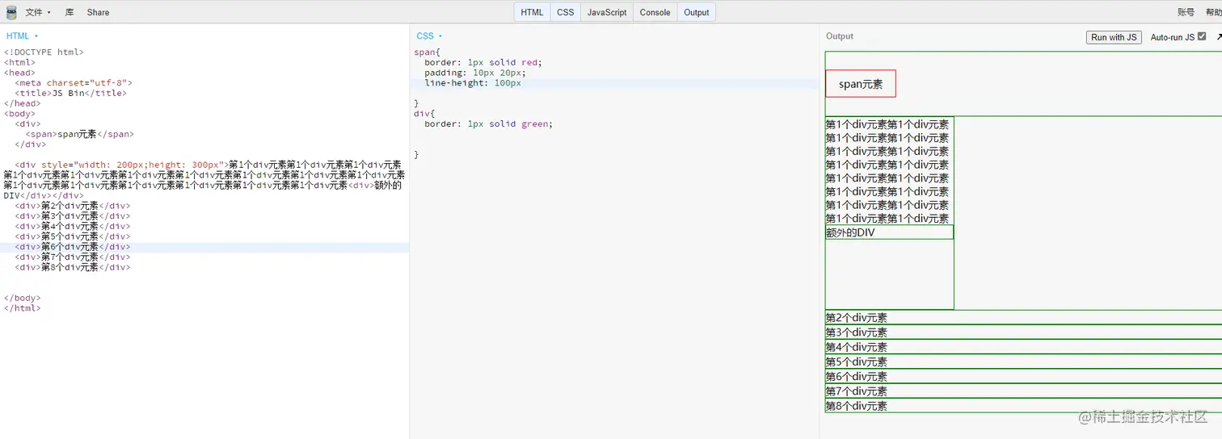
Task: Click the <!DOCTYPE html> code line
Action: coord(44,52)
